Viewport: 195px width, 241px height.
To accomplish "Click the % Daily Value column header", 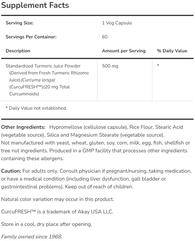I will pos(172,51).
